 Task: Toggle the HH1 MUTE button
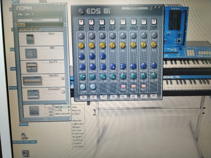click(x=123, y=86)
